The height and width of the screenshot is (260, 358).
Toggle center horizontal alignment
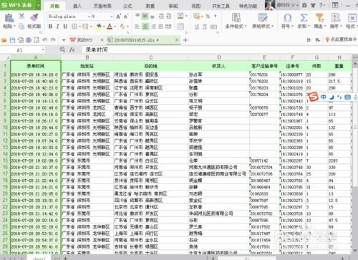click(x=145, y=27)
